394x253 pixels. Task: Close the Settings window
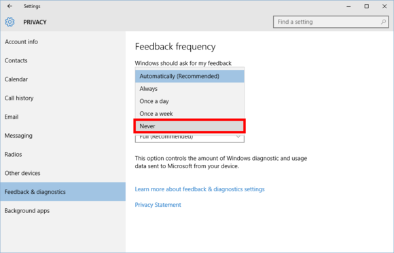coord(384,6)
